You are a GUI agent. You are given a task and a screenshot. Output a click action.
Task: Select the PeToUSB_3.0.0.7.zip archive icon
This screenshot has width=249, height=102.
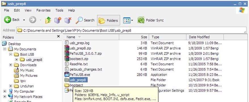coord(67,53)
